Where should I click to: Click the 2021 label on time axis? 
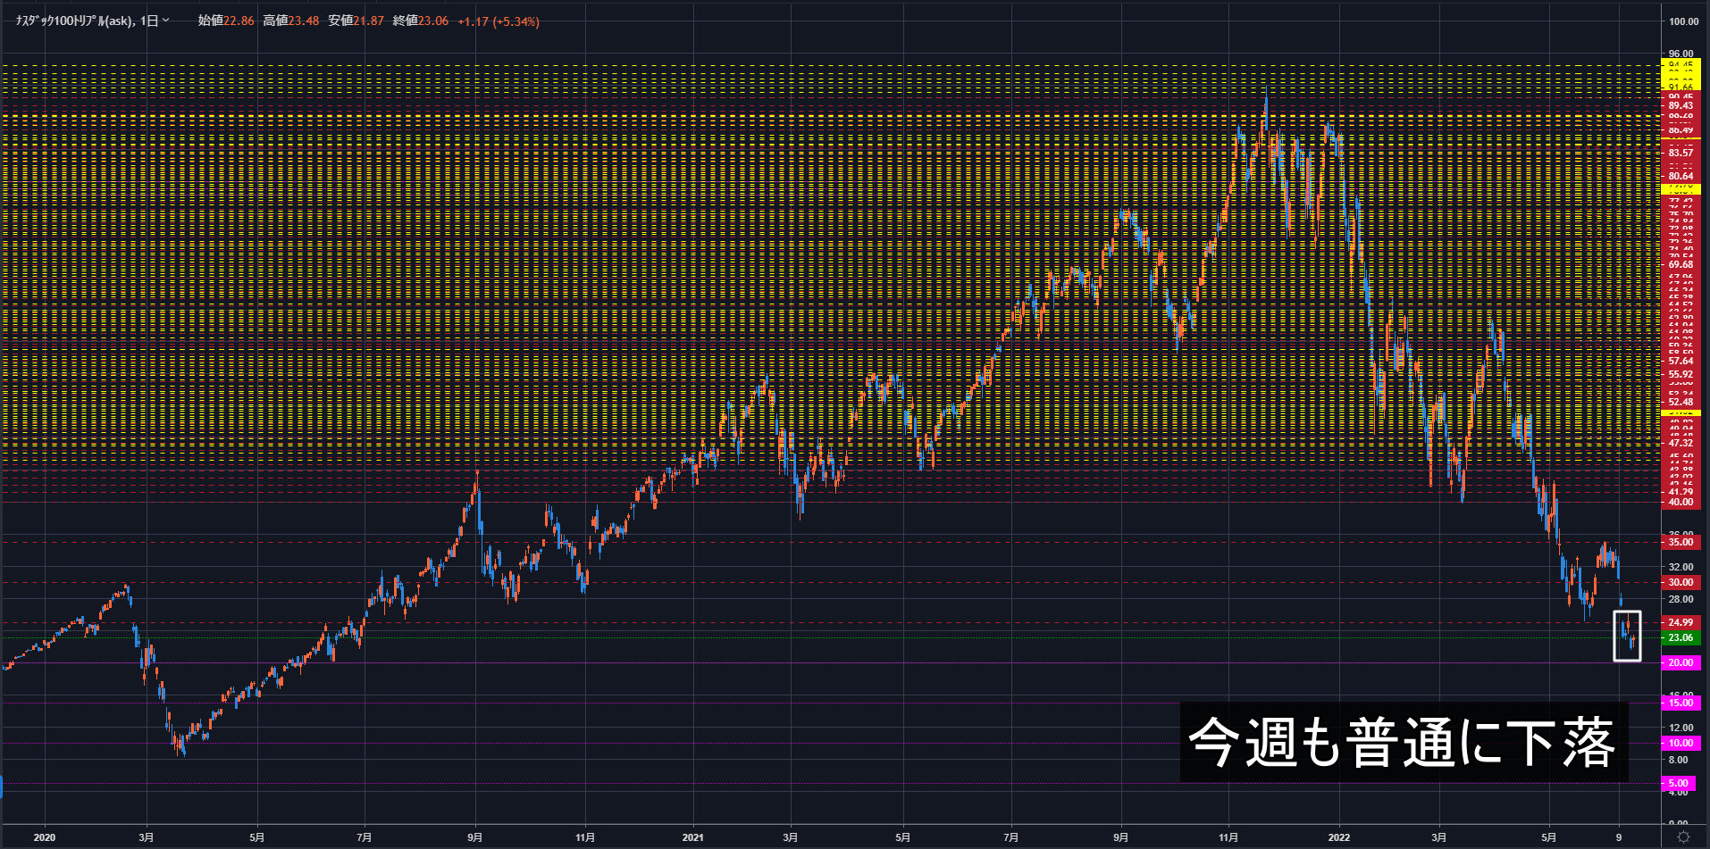pyautogui.click(x=692, y=837)
